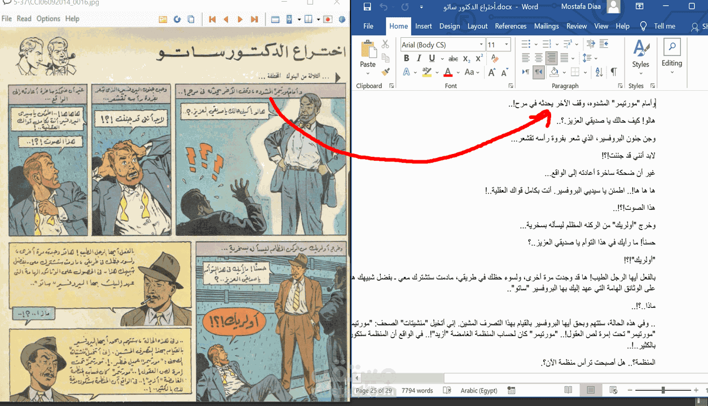Viewport: 708px width, 406px height.
Task: Go to last page in comic viewer
Action: pyautogui.click(x=254, y=19)
